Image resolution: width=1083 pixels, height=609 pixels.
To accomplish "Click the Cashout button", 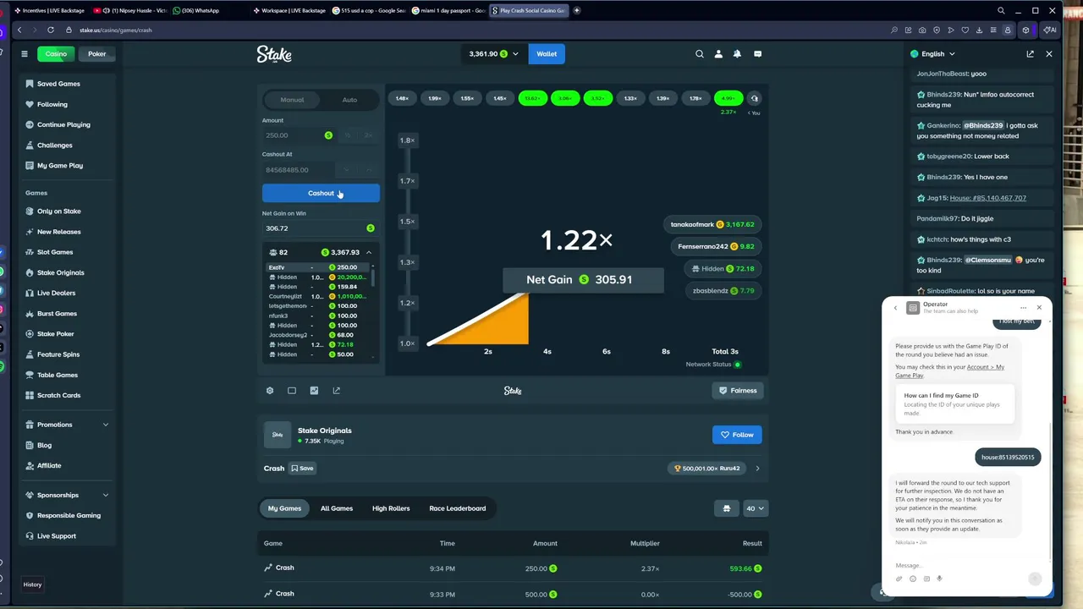I will (x=321, y=193).
